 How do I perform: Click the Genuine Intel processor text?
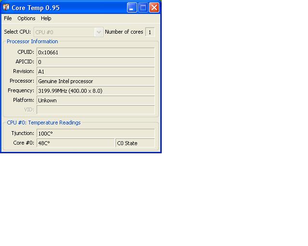pyautogui.click(x=65, y=81)
